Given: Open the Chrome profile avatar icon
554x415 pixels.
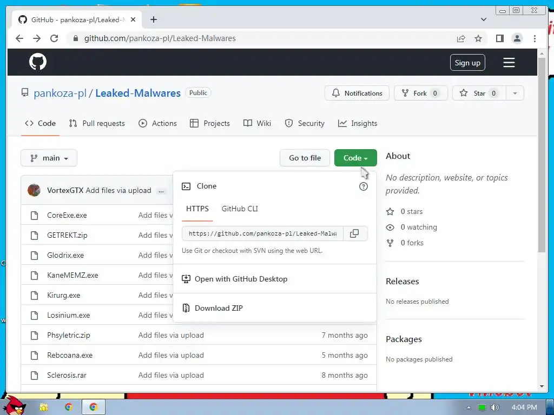Looking at the screenshot, I should (517, 38).
